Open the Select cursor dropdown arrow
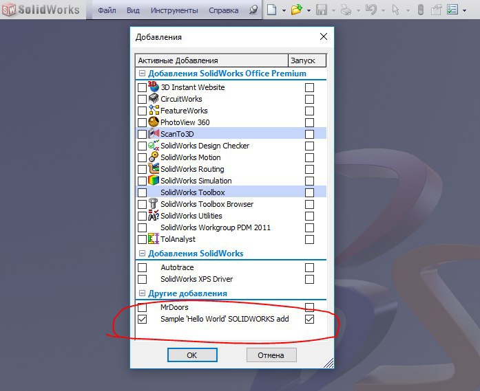This screenshot has width=480, height=391. click(x=408, y=10)
